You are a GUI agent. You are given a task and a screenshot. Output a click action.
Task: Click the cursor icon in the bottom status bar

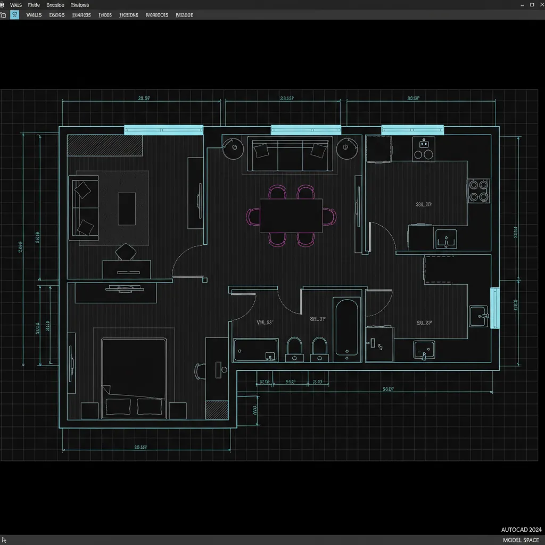[4, 540]
